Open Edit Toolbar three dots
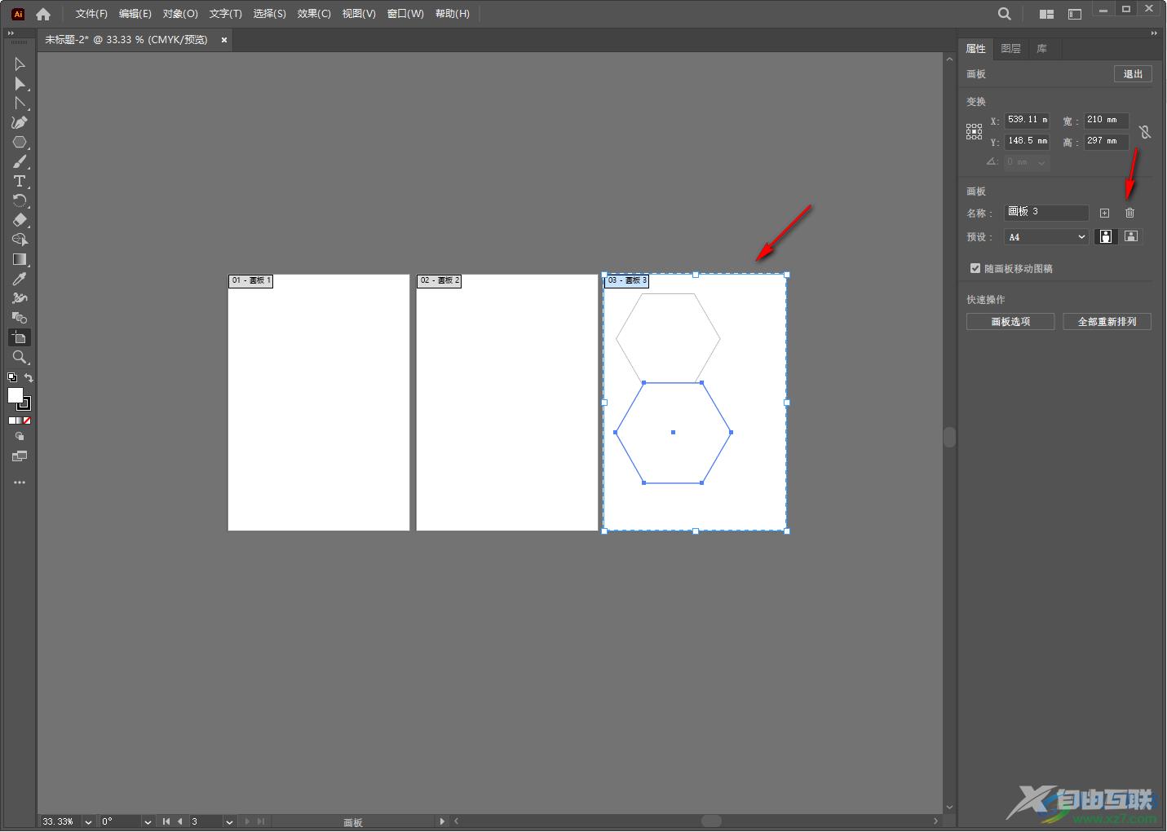 coord(20,482)
